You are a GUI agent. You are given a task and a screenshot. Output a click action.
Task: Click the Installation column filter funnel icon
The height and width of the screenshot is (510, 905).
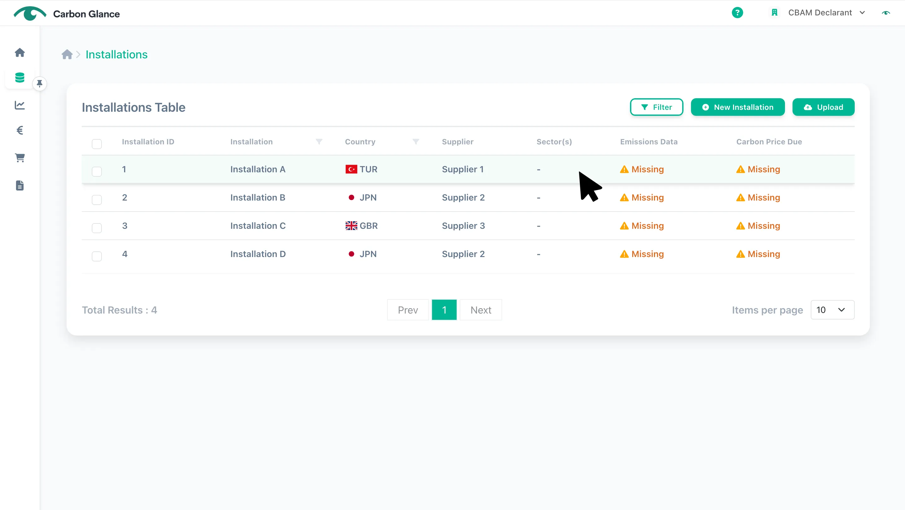tap(319, 142)
